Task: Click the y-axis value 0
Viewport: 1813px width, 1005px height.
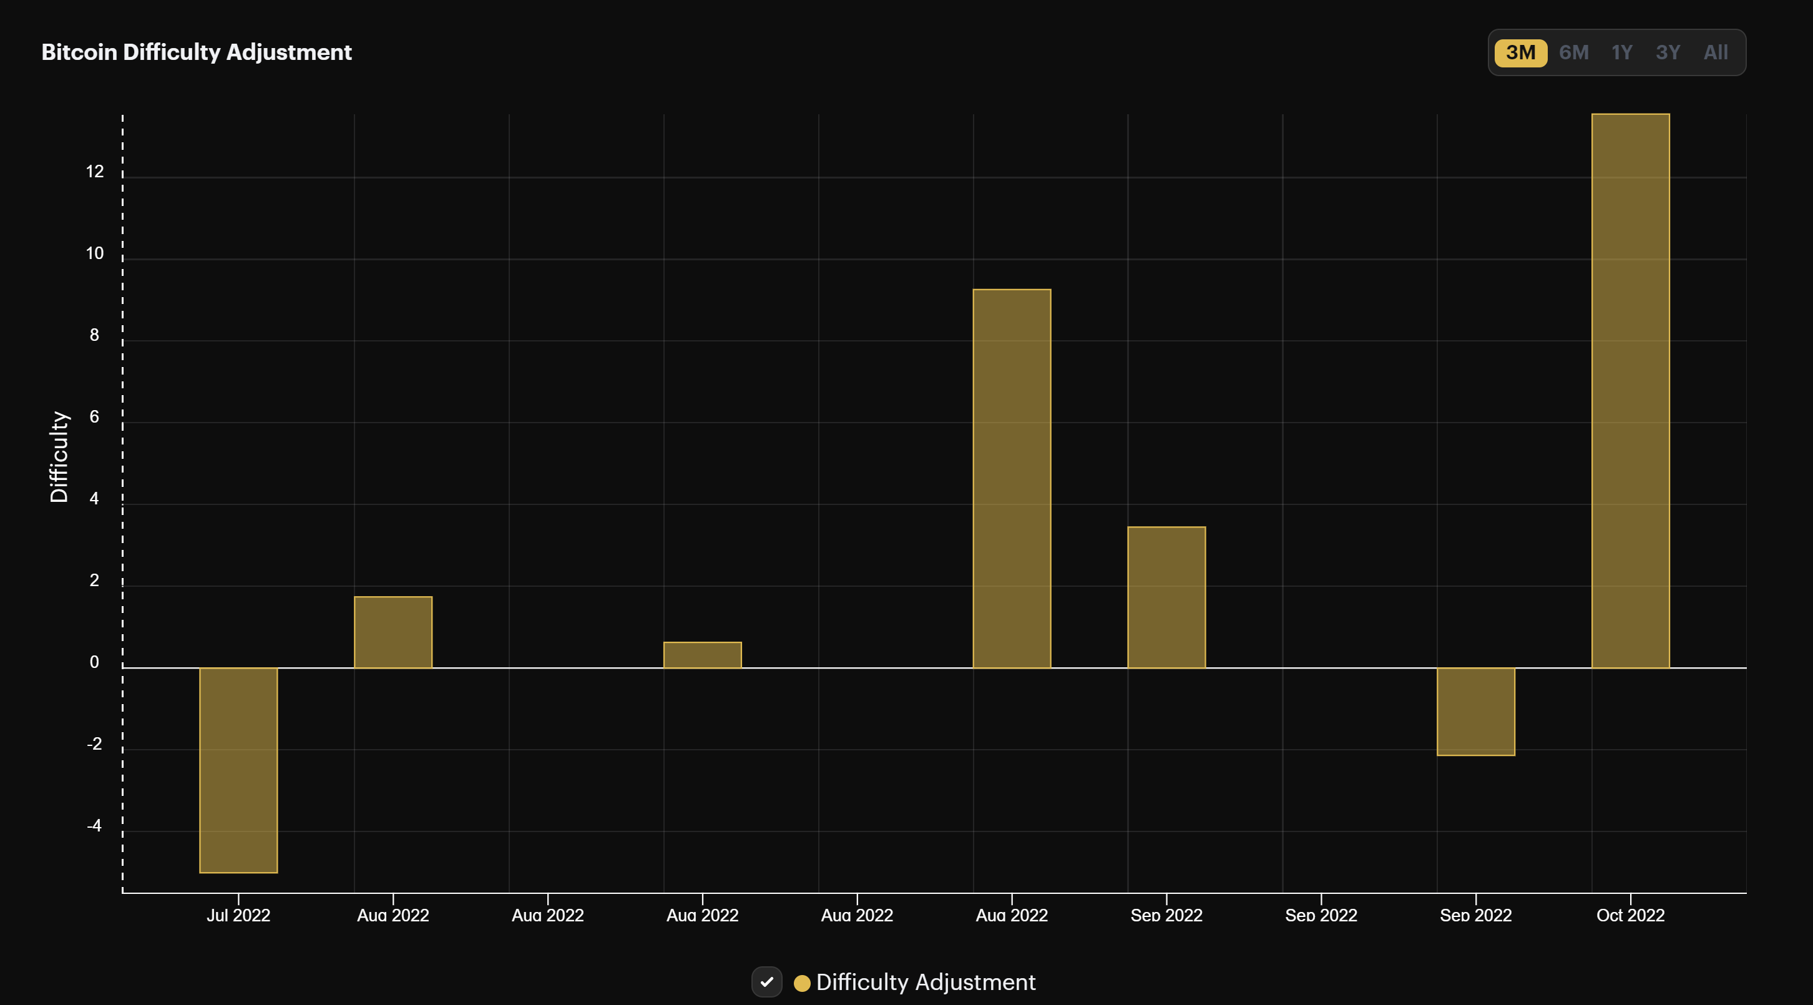Action: (94, 662)
